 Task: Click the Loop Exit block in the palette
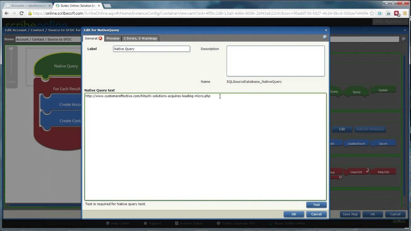click(356, 172)
